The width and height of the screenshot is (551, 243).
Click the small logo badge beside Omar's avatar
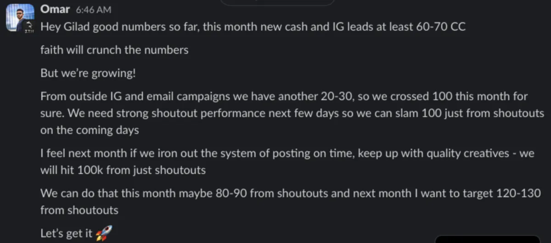point(29,28)
